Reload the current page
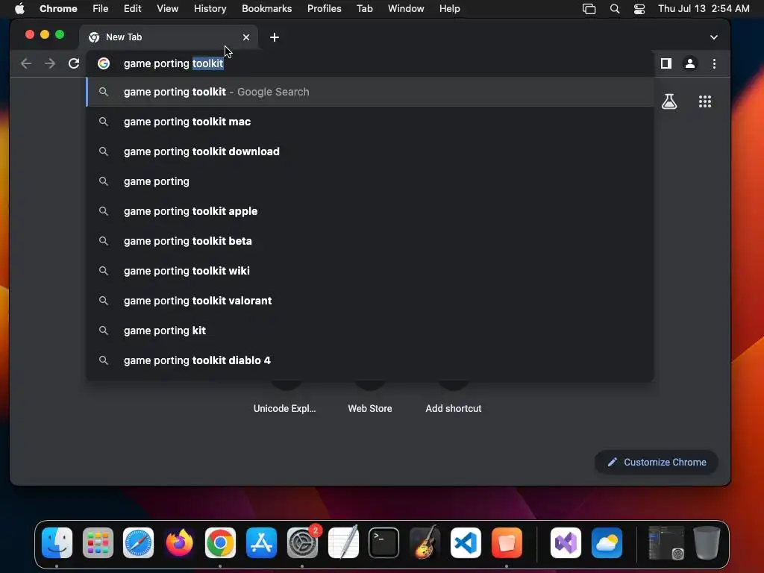The width and height of the screenshot is (764, 573). (x=74, y=63)
